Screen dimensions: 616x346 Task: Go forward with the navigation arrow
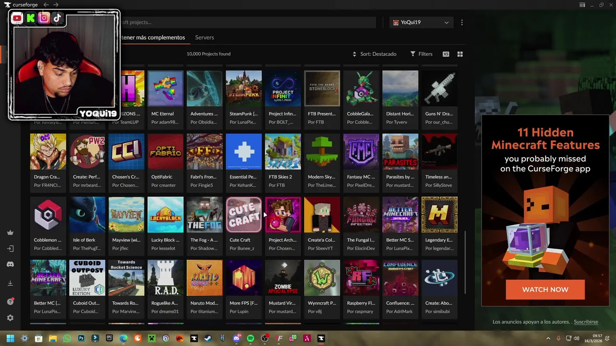click(56, 5)
